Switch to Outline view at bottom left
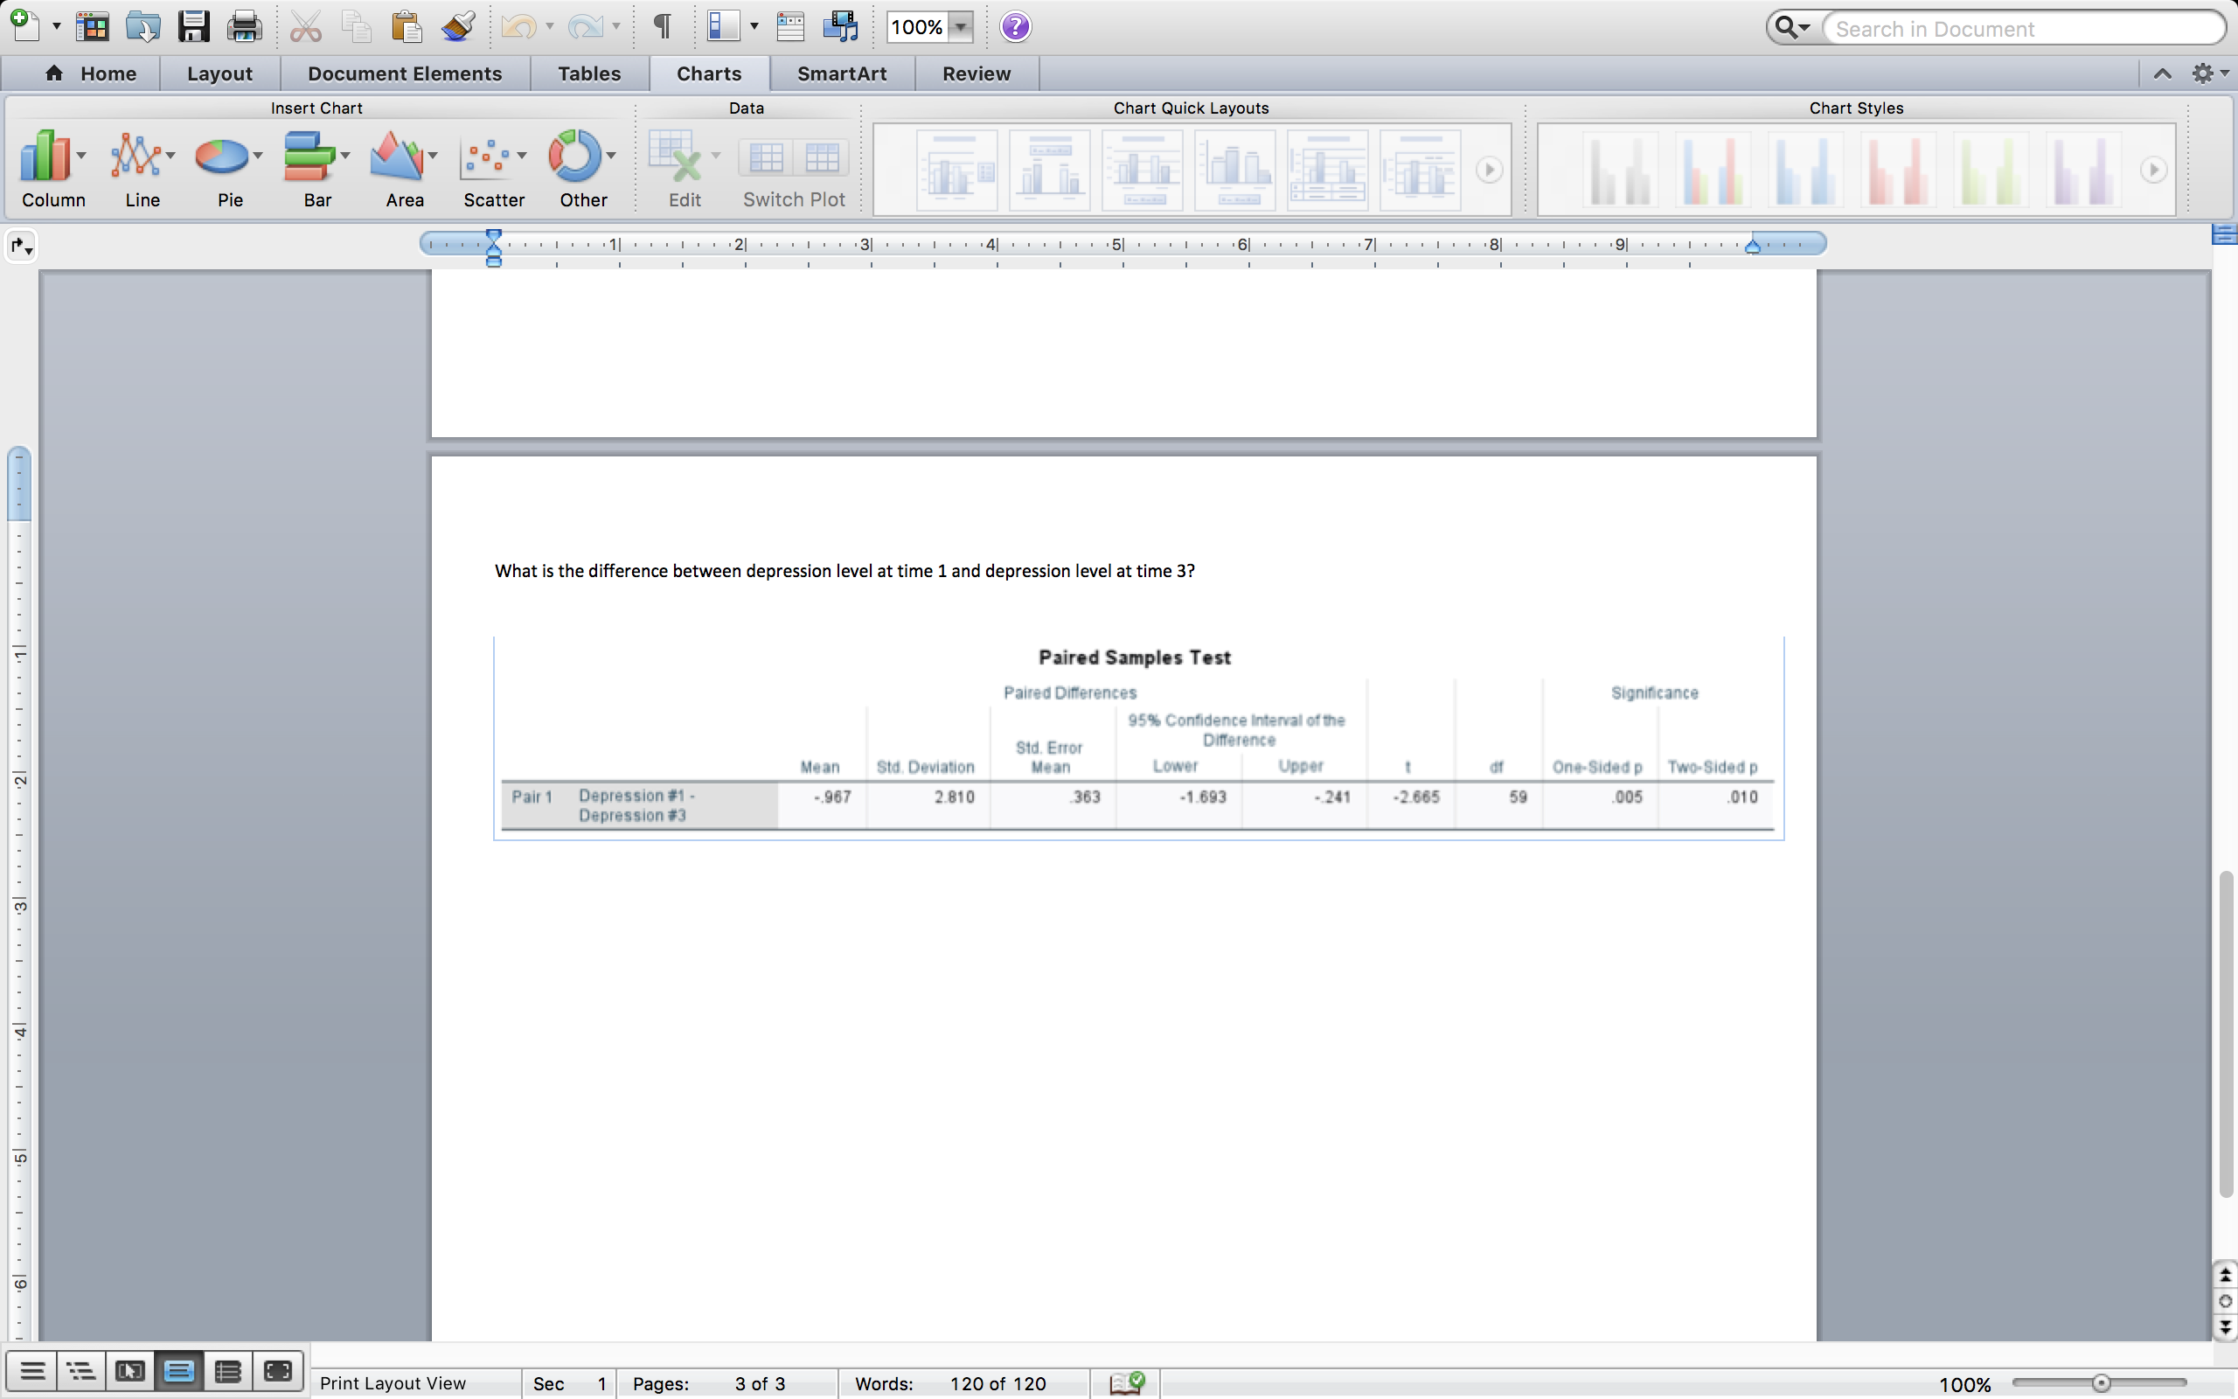2238x1399 pixels. click(x=81, y=1370)
